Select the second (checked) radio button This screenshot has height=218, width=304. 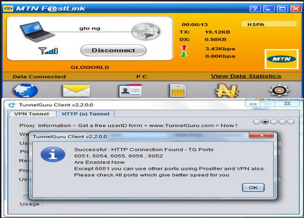[x=265, y=122]
